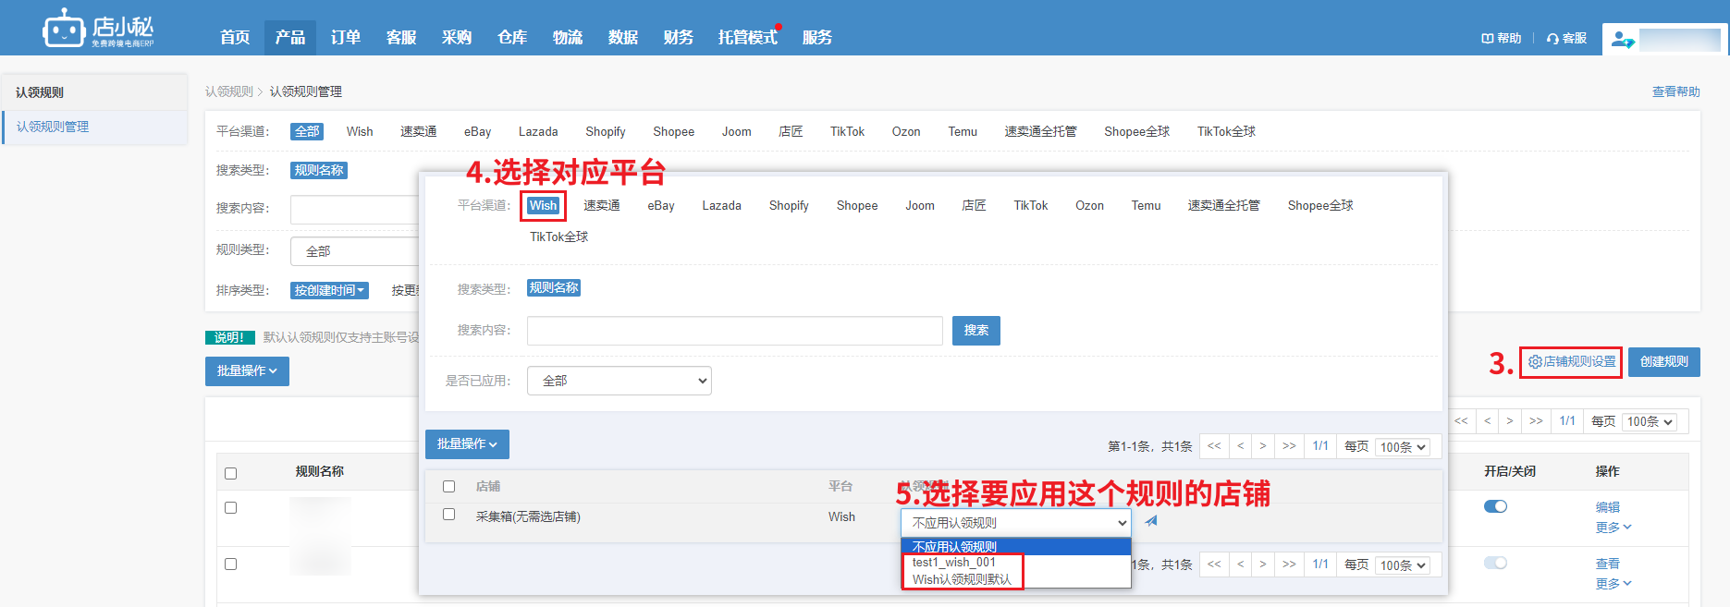This screenshot has width=1730, height=607.
Task: Select 全部 platform on background page
Action: (x=307, y=131)
